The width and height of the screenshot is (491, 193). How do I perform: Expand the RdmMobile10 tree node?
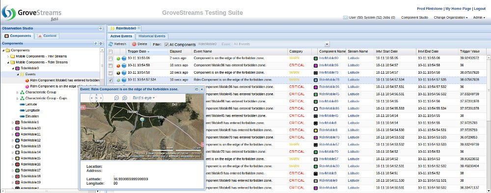click(x=13, y=128)
